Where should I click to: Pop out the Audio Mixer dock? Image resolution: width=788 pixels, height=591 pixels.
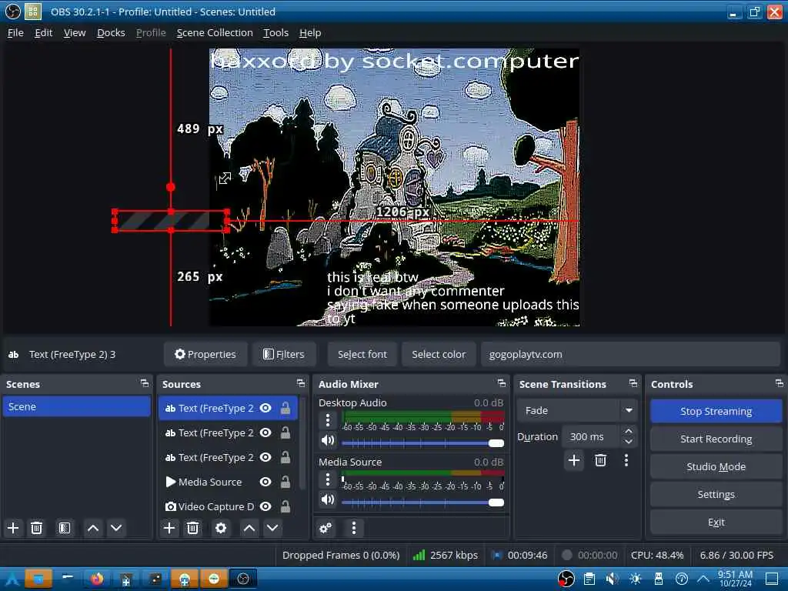[502, 383]
